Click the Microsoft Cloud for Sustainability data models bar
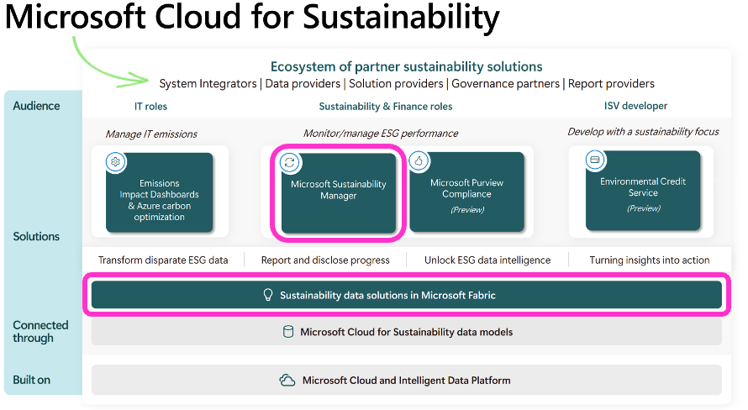 pos(407,332)
